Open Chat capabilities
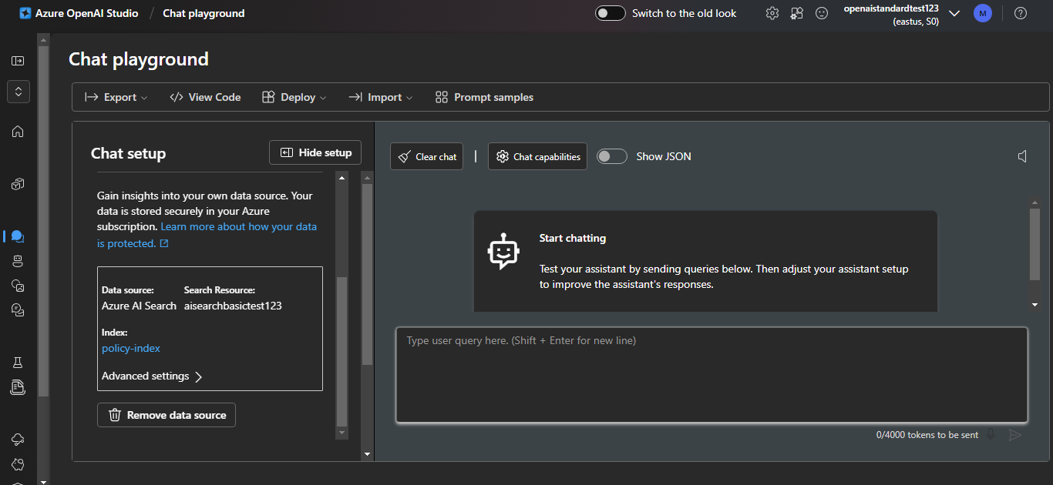This screenshot has height=485, width=1053. 537,156
